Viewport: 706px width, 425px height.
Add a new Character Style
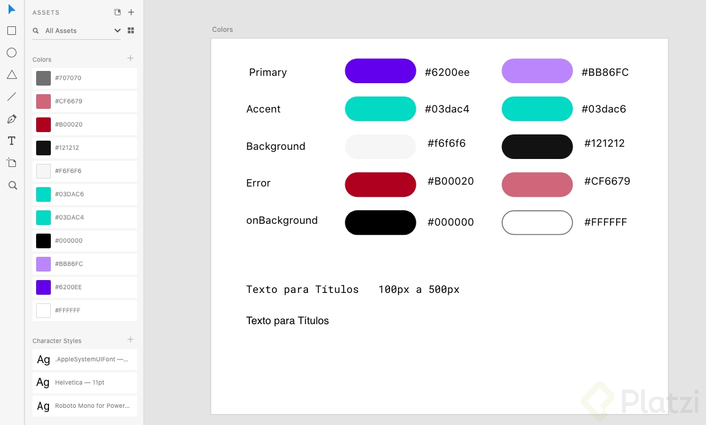click(x=130, y=339)
